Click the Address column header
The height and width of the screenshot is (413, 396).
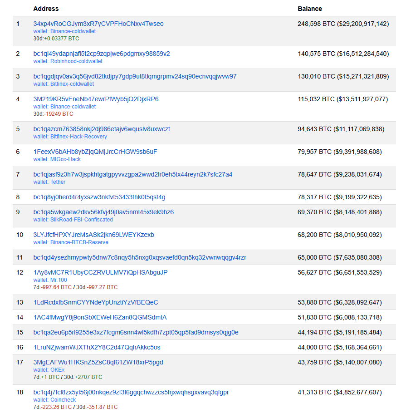coord(46,9)
